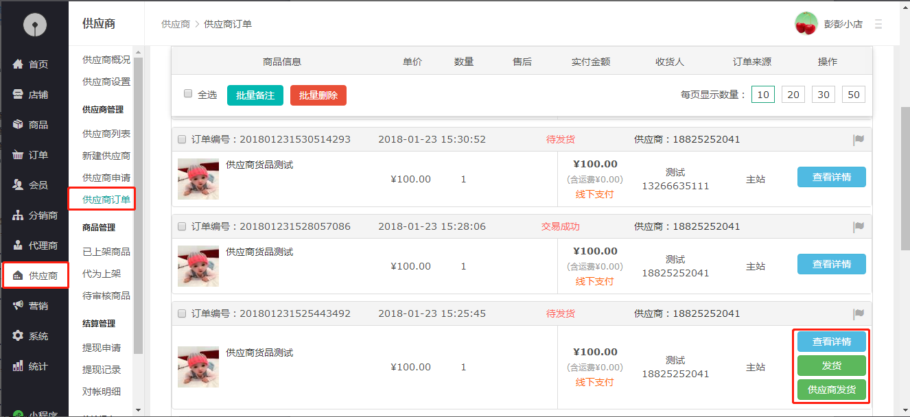Click the 会员 members icon

coord(19,185)
